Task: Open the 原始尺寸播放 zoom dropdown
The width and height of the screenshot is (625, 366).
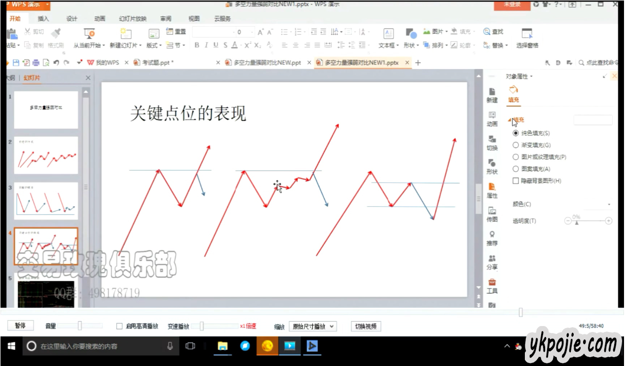Action: [312, 327]
